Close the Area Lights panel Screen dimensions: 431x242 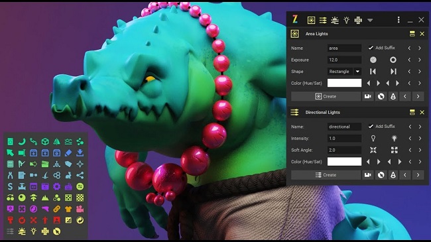click(x=422, y=34)
